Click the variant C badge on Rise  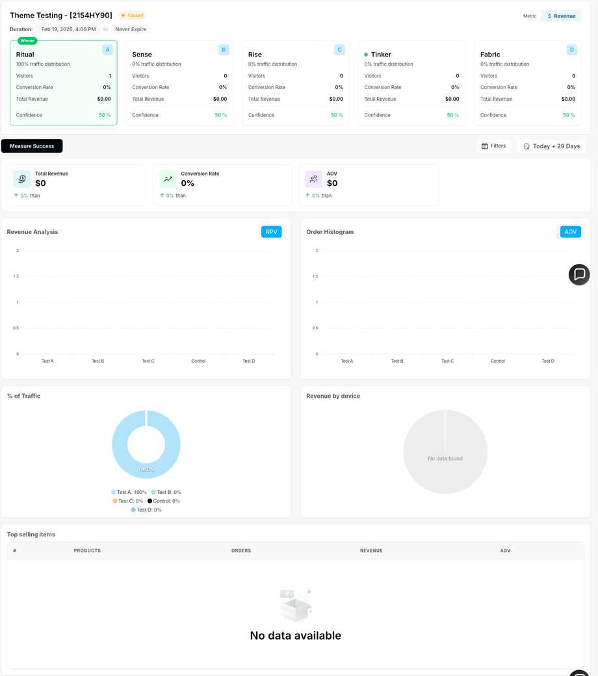point(339,50)
